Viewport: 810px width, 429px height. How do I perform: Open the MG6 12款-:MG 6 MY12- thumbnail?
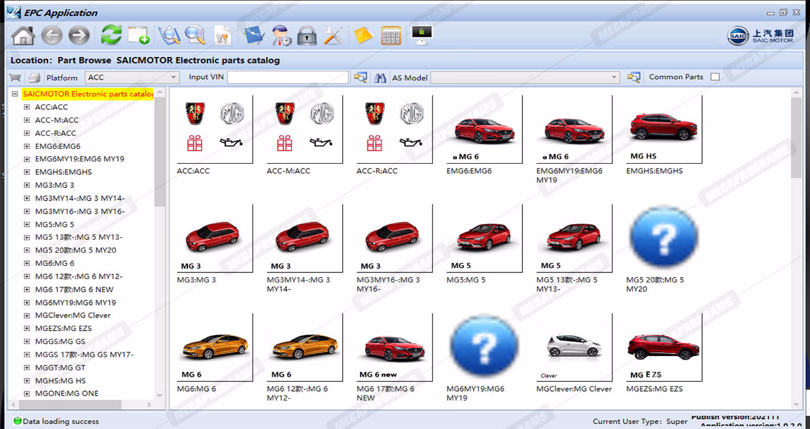coord(305,348)
